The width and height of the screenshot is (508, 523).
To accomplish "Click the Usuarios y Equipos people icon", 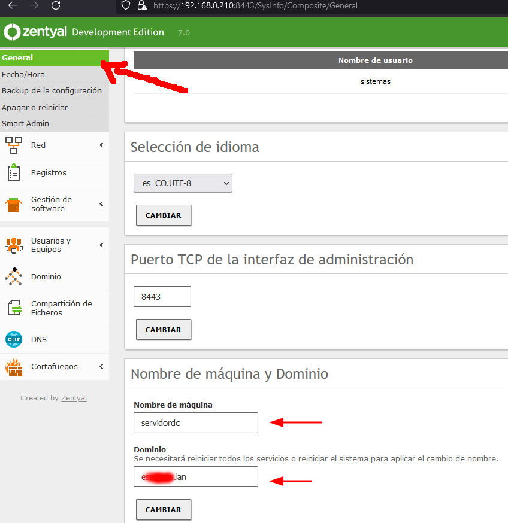I will click(x=14, y=245).
